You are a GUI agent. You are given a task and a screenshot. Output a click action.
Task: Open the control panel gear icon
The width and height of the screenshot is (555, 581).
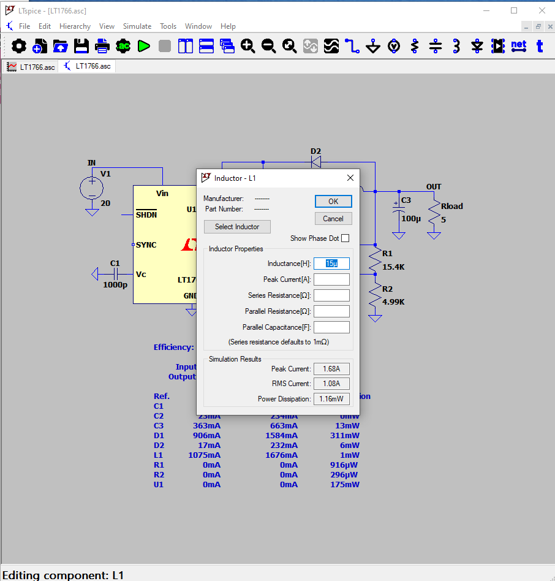19,46
